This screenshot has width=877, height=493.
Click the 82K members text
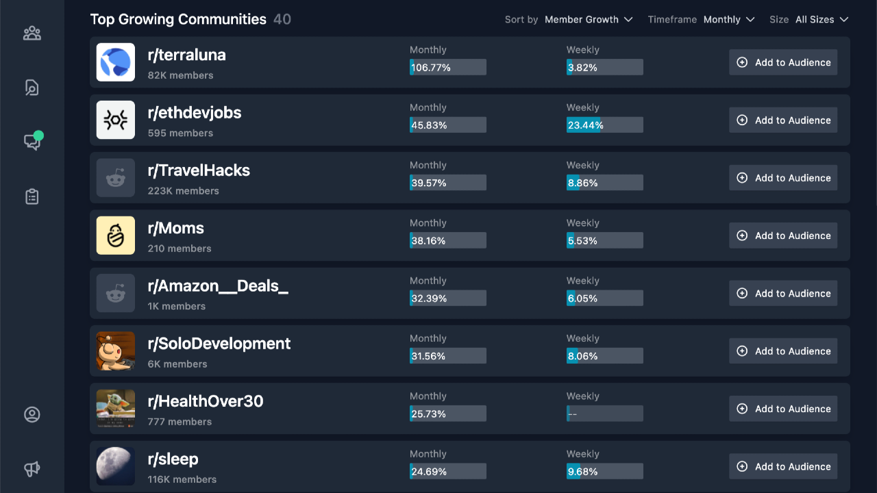click(180, 75)
